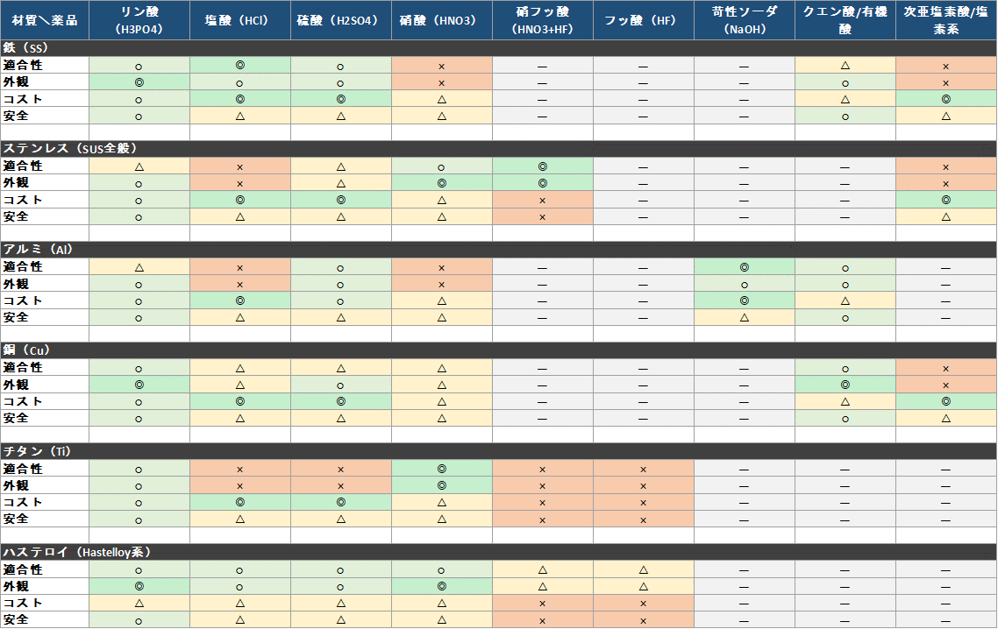Select the リン酸 (H3PO4) column header
The height and width of the screenshot is (629, 998).
(x=139, y=20)
